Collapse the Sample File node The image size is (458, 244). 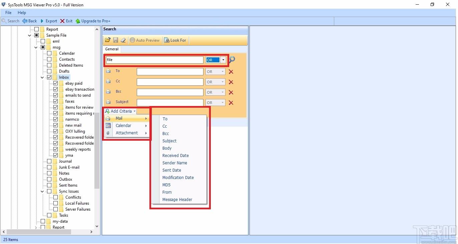30,35
